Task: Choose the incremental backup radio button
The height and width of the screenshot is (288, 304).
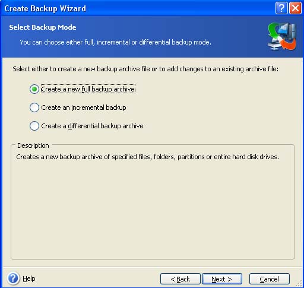Action: coord(34,107)
